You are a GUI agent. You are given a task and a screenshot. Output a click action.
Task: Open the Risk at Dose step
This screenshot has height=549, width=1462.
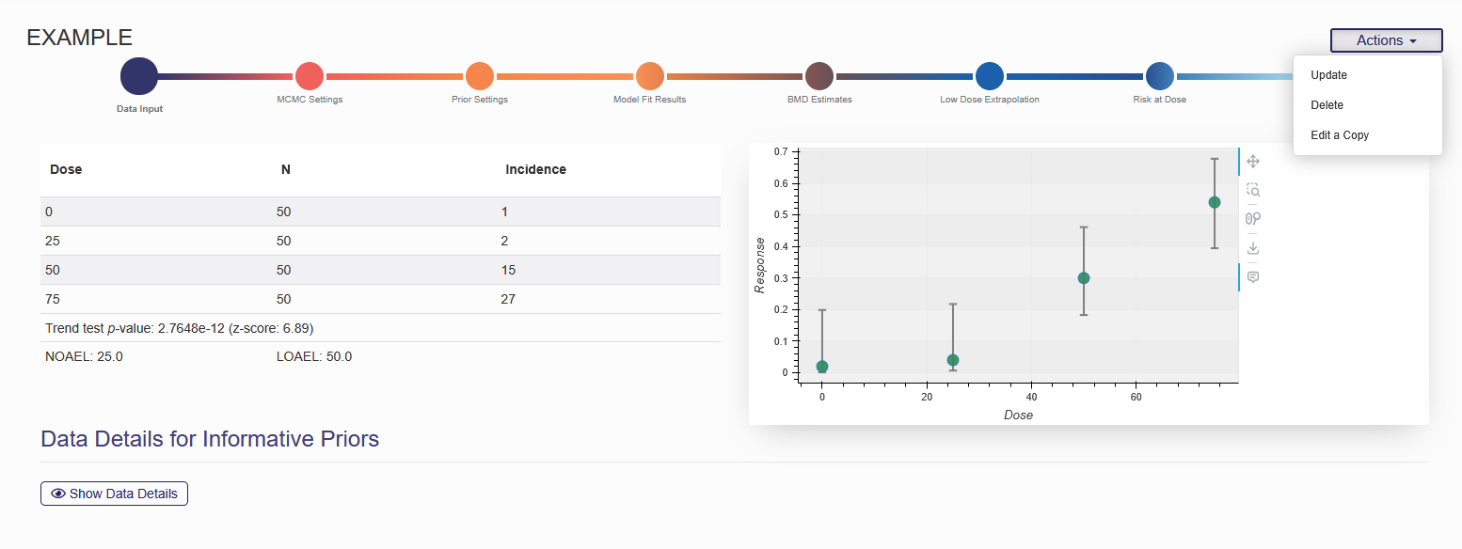pyautogui.click(x=1159, y=76)
